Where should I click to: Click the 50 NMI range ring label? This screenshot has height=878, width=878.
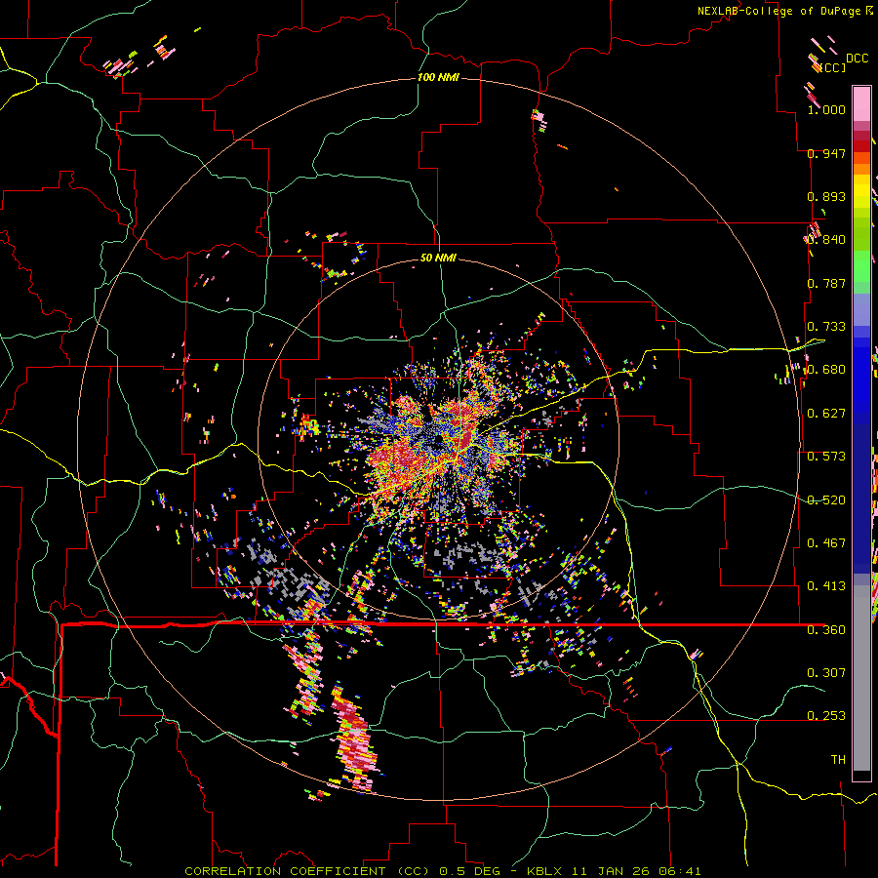pos(438,258)
